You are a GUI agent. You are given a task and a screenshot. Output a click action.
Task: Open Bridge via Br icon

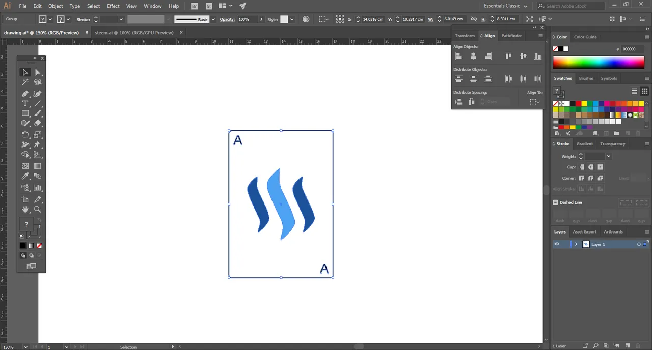[x=195, y=6]
